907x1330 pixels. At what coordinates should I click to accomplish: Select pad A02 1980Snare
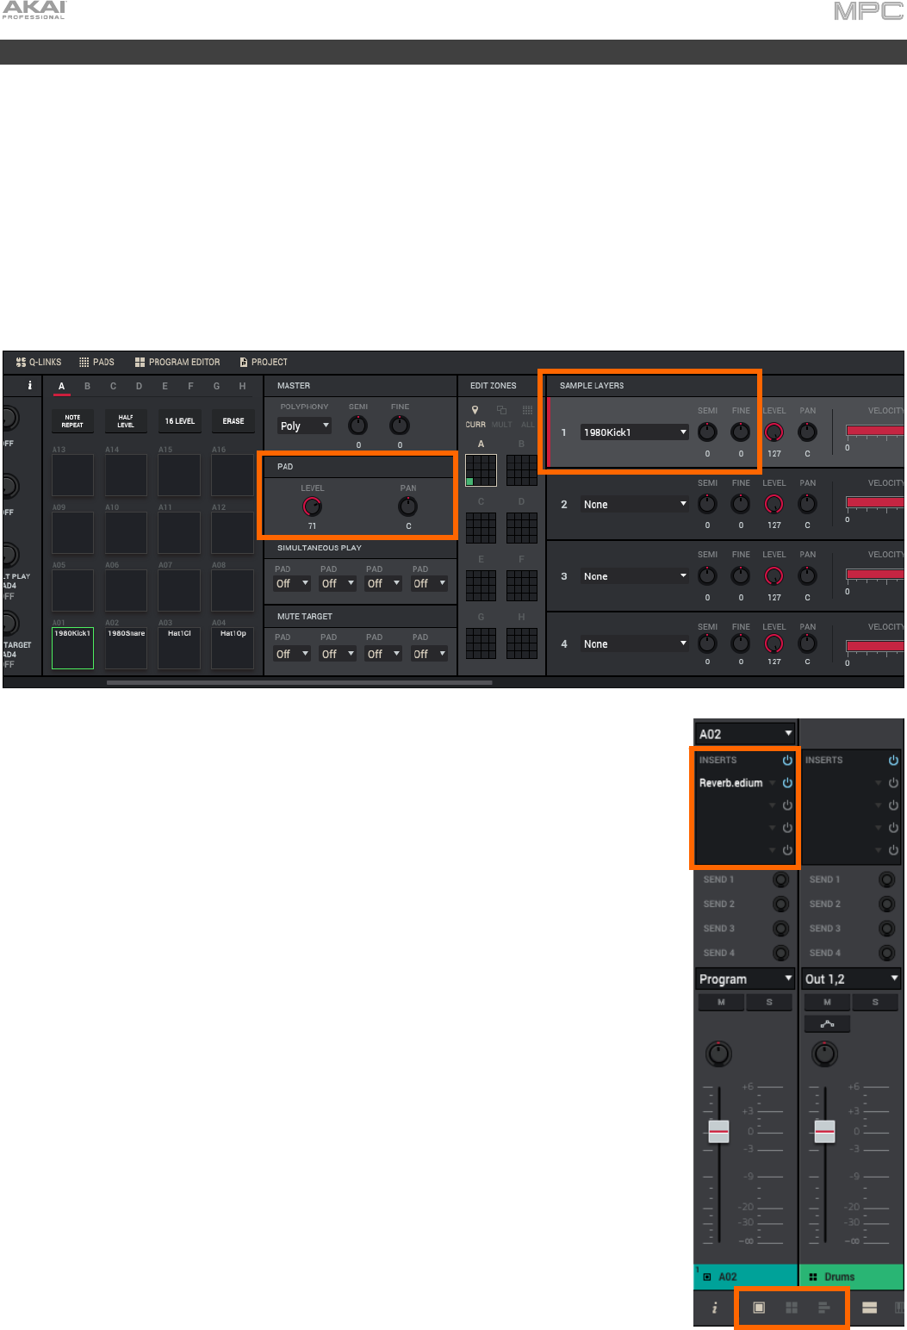pos(126,648)
